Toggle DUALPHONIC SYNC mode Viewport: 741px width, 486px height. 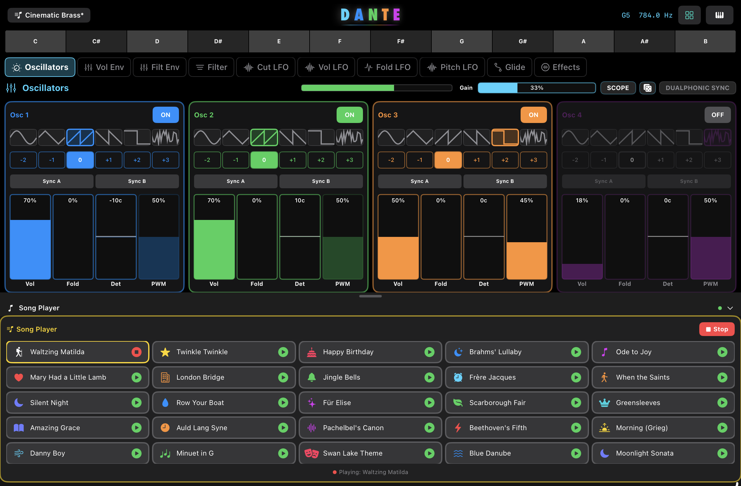697,88
